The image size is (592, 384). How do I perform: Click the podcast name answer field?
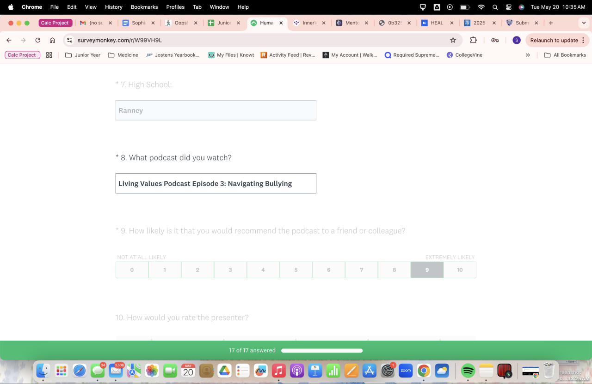[216, 183]
